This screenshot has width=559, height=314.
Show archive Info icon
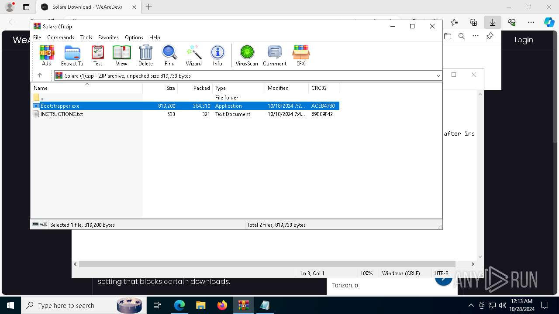(217, 55)
